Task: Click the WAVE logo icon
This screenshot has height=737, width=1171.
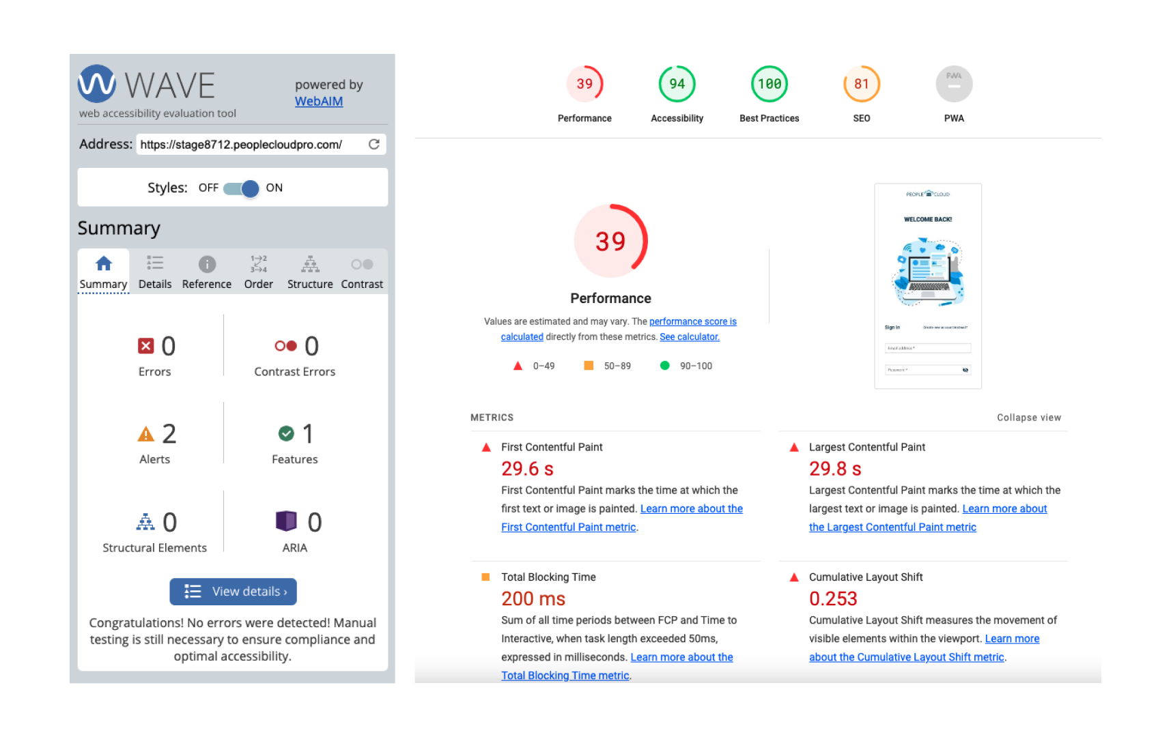Action: click(x=97, y=84)
